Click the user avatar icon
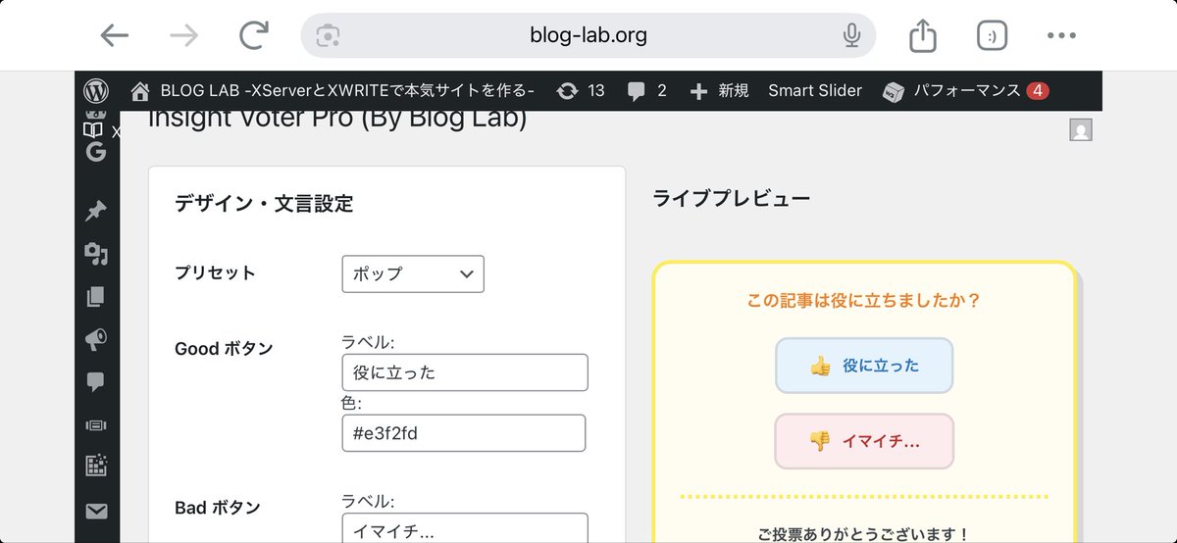 pyautogui.click(x=1081, y=129)
